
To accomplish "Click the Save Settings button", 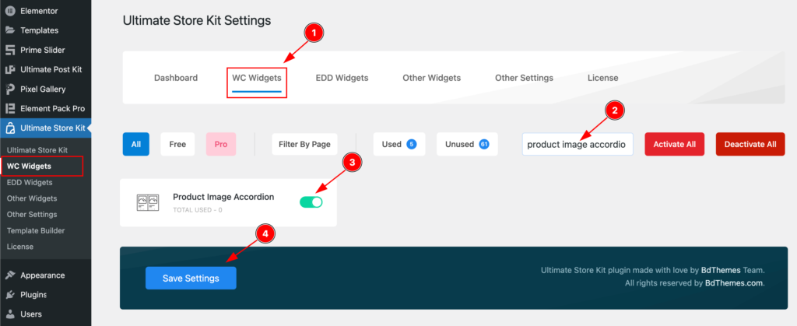I will (191, 278).
